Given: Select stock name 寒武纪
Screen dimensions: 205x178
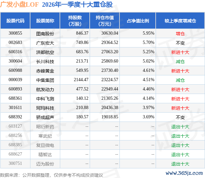Looking at the screenshot, I should 45,136.
